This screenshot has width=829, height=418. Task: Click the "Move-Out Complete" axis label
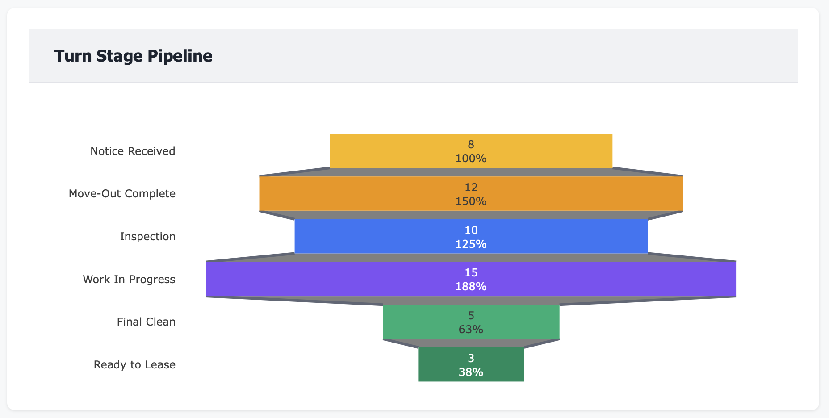click(x=122, y=194)
